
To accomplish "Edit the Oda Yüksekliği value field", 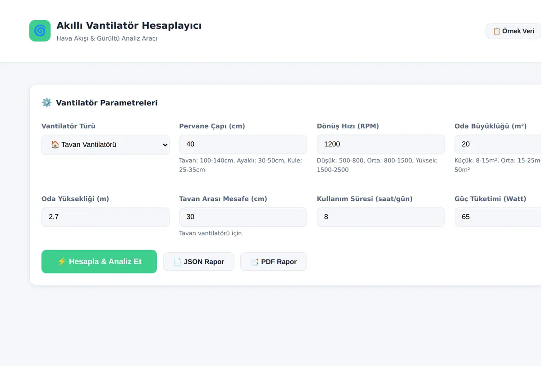I will [105, 217].
